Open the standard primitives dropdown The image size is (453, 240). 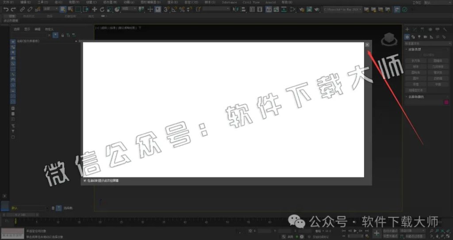(x=428, y=43)
